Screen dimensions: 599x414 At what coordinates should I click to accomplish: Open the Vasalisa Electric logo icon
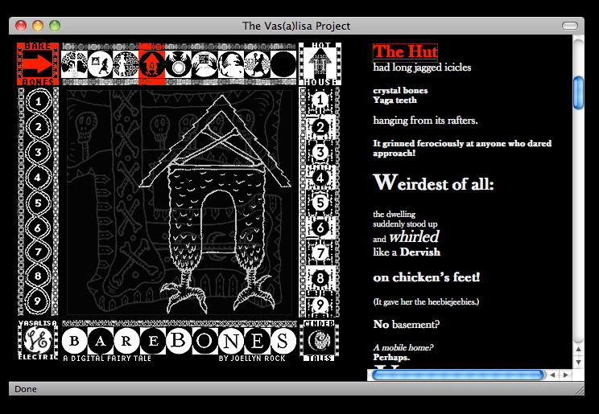pyautogui.click(x=38, y=340)
